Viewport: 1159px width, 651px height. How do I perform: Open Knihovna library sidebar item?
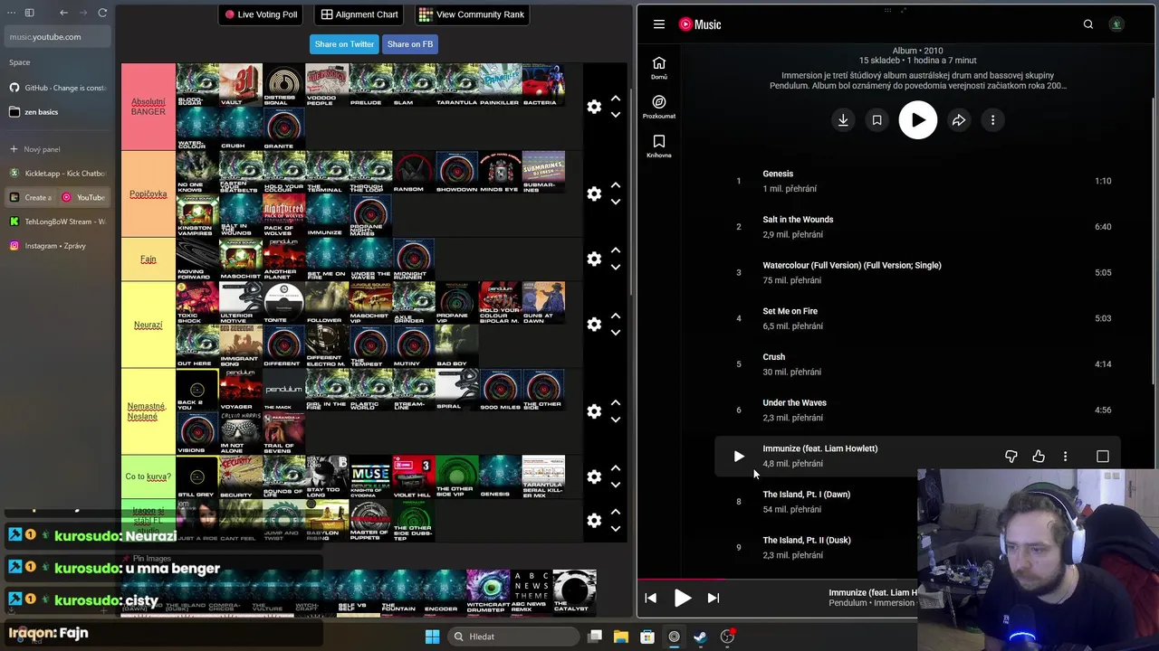pos(659,146)
